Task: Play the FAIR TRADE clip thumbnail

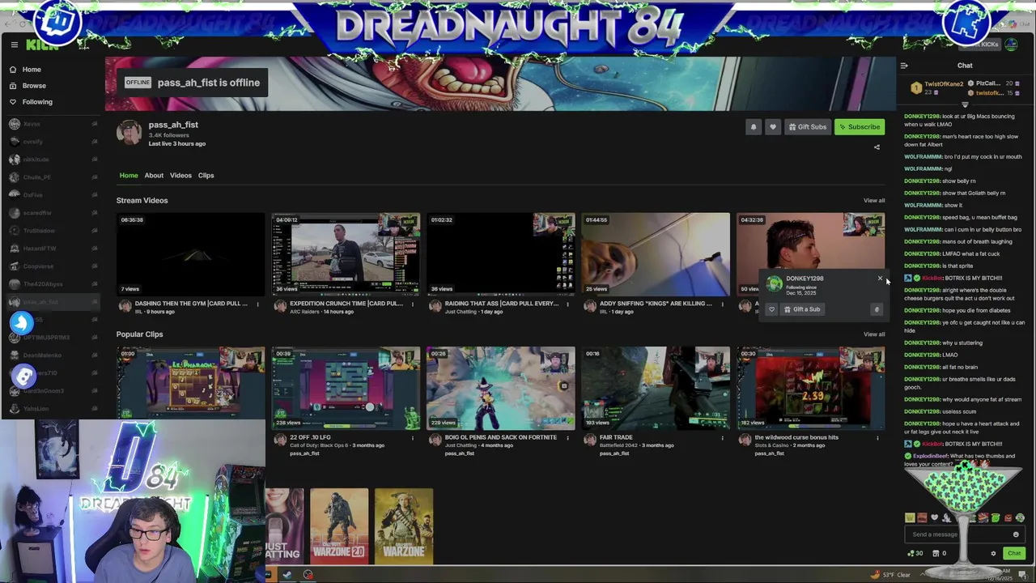Action: point(656,388)
